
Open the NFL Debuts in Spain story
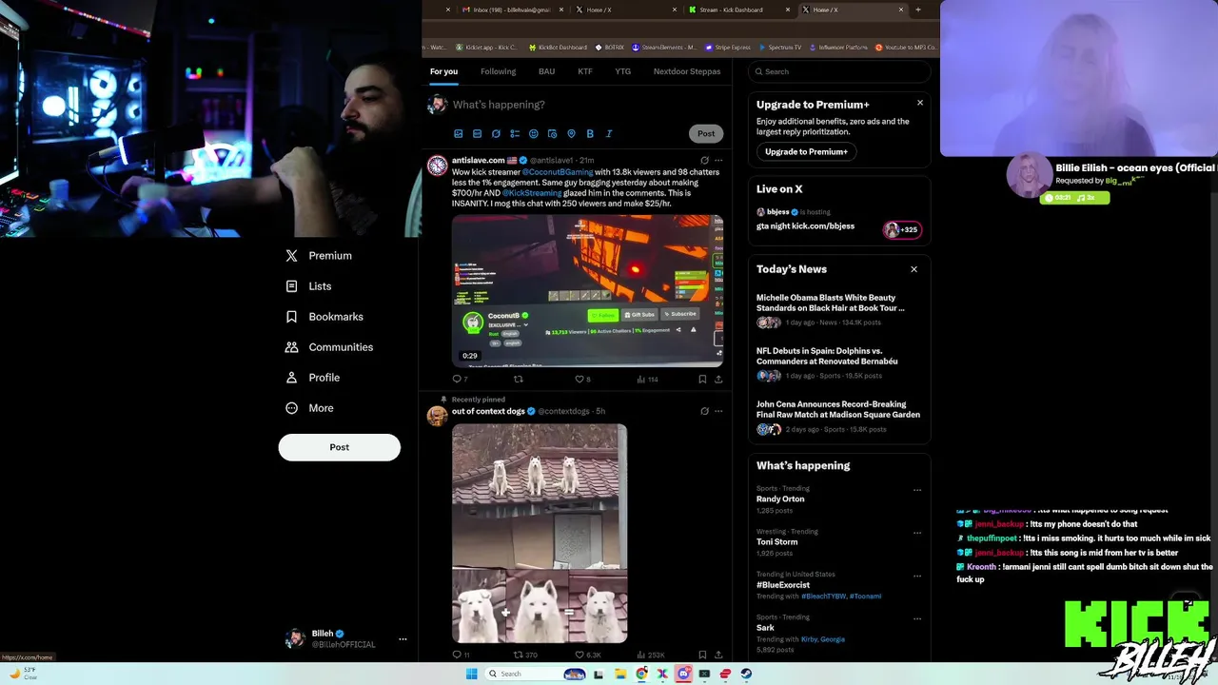point(838,362)
